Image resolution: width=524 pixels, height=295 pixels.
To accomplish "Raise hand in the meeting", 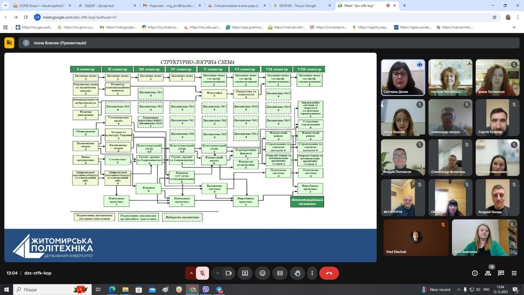I will point(298,273).
